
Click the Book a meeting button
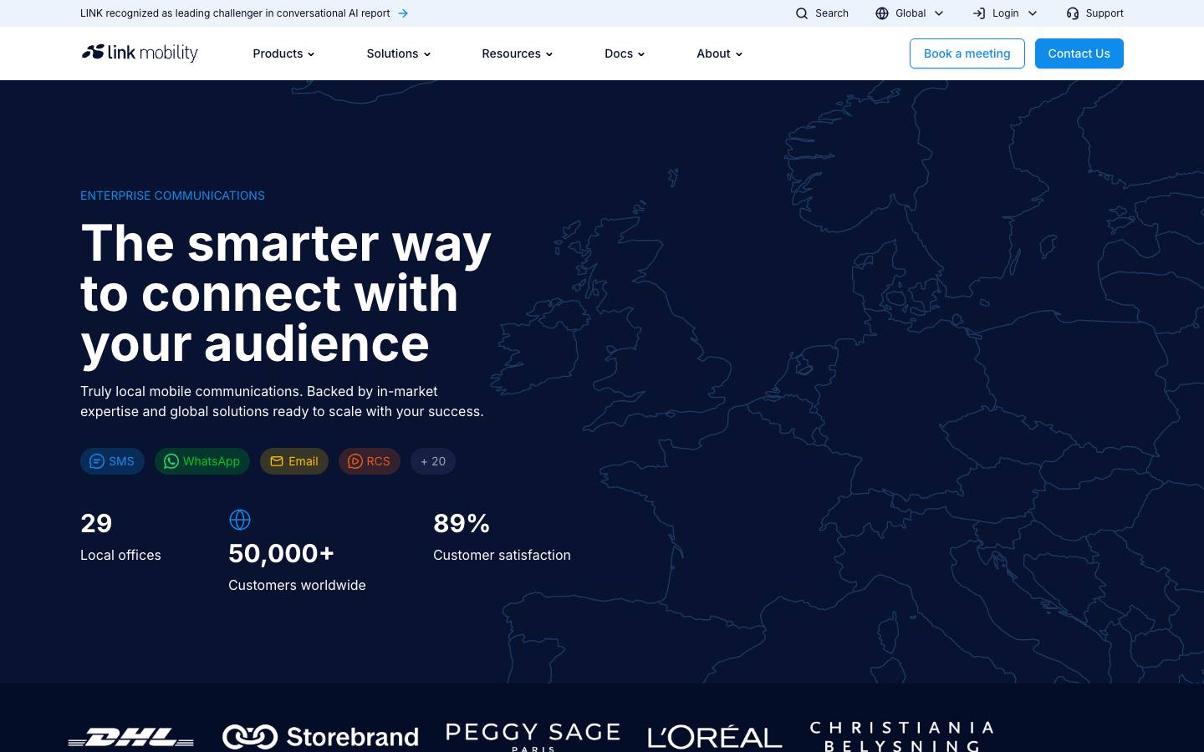tap(967, 53)
